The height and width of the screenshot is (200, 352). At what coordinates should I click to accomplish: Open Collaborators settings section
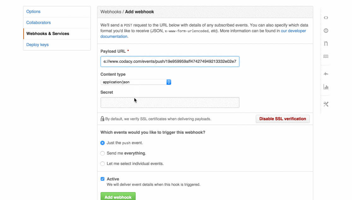(38, 23)
